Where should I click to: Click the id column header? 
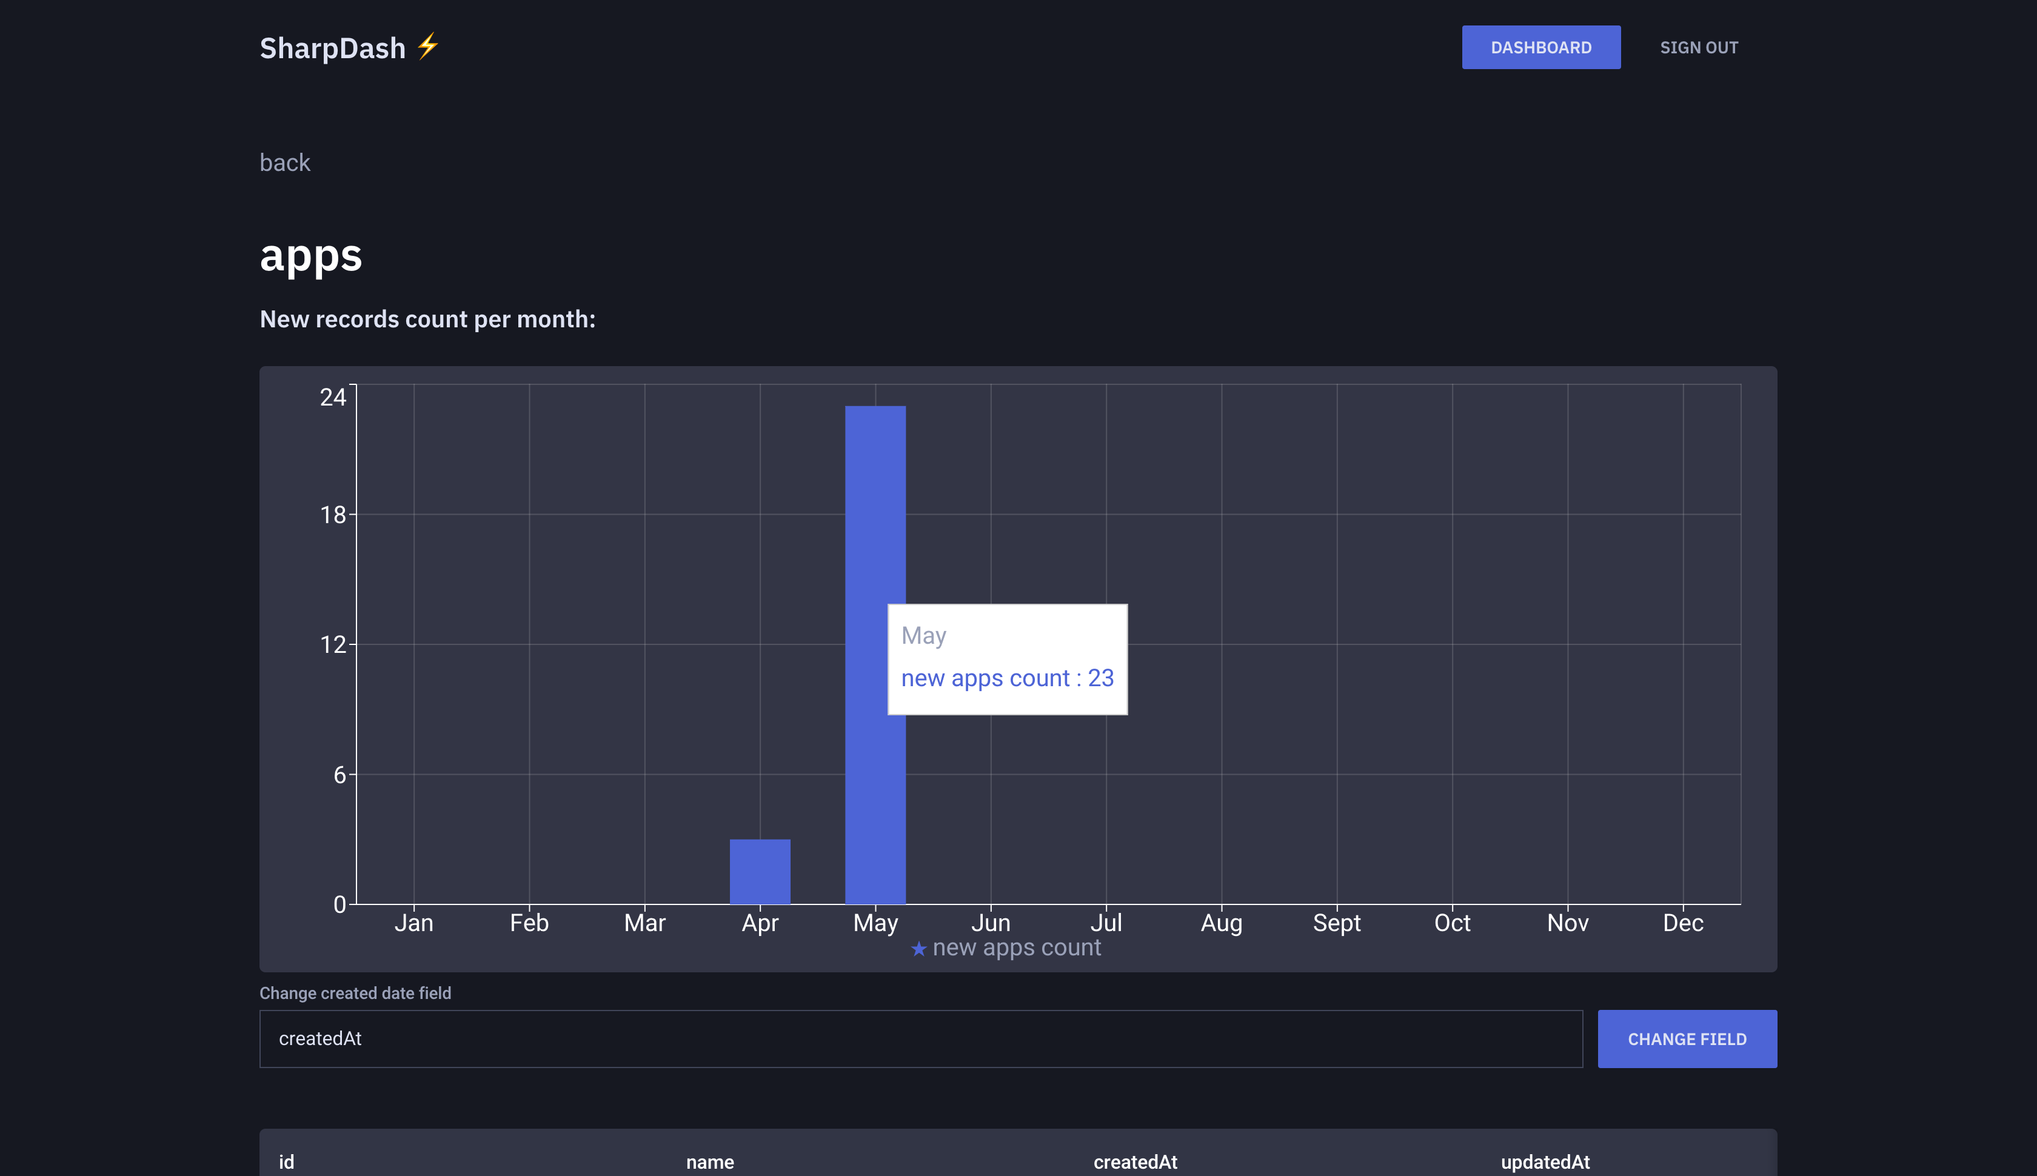point(286,1161)
